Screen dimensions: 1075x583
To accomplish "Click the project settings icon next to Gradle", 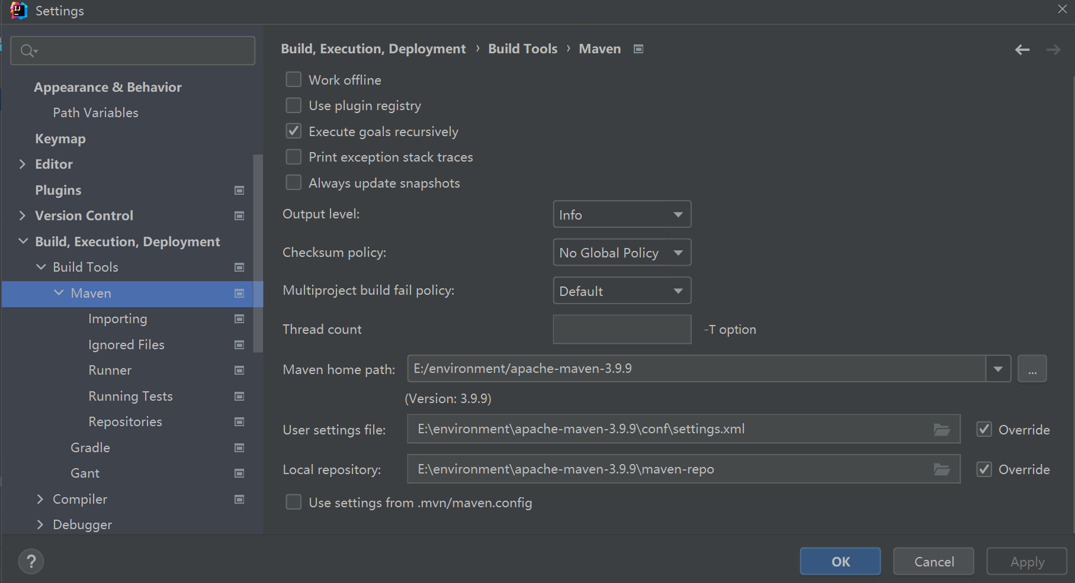I will click(239, 447).
